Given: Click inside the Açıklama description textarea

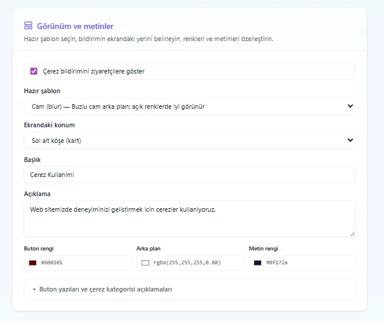Looking at the screenshot, I should click(190, 219).
